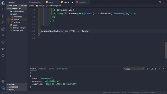Expand the Open Editors section
Viewport: 167px width, 94px height.
17,6
